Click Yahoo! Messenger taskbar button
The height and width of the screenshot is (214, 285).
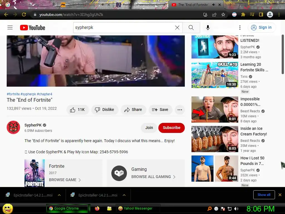(138, 208)
